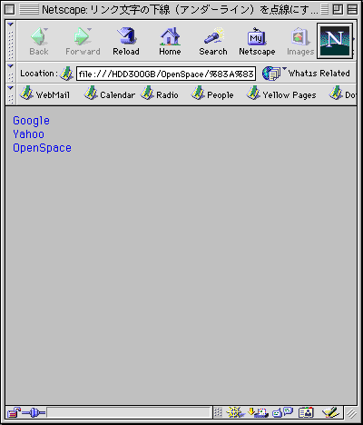363x425 pixels.
Task: Open My Netscape toolbar icon
Action: coord(257,42)
